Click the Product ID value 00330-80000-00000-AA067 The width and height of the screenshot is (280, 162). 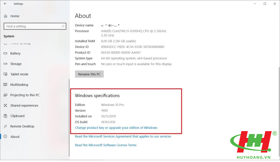pos(121,53)
